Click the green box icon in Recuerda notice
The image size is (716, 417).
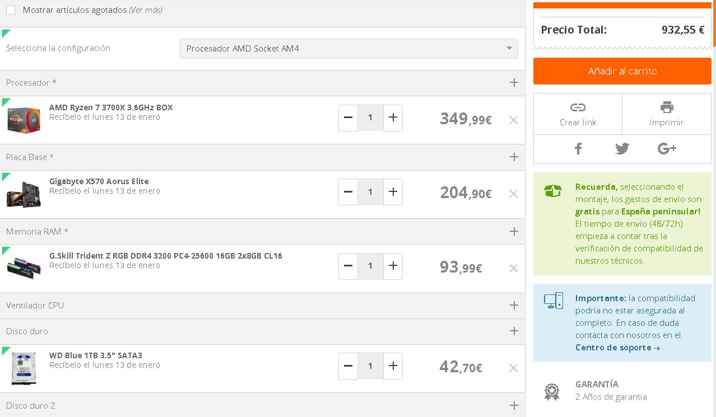point(553,191)
